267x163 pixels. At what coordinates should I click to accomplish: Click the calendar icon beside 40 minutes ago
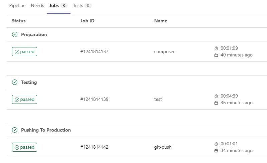pos(216,55)
